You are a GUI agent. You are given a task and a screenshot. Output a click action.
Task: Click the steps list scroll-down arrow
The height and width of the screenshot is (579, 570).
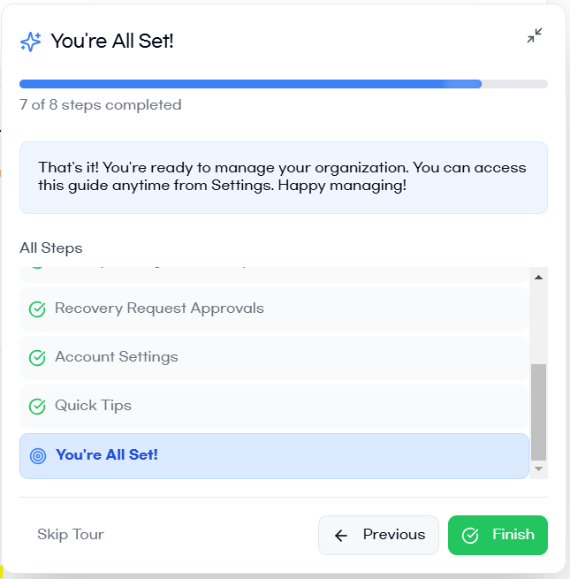point(538,469)
